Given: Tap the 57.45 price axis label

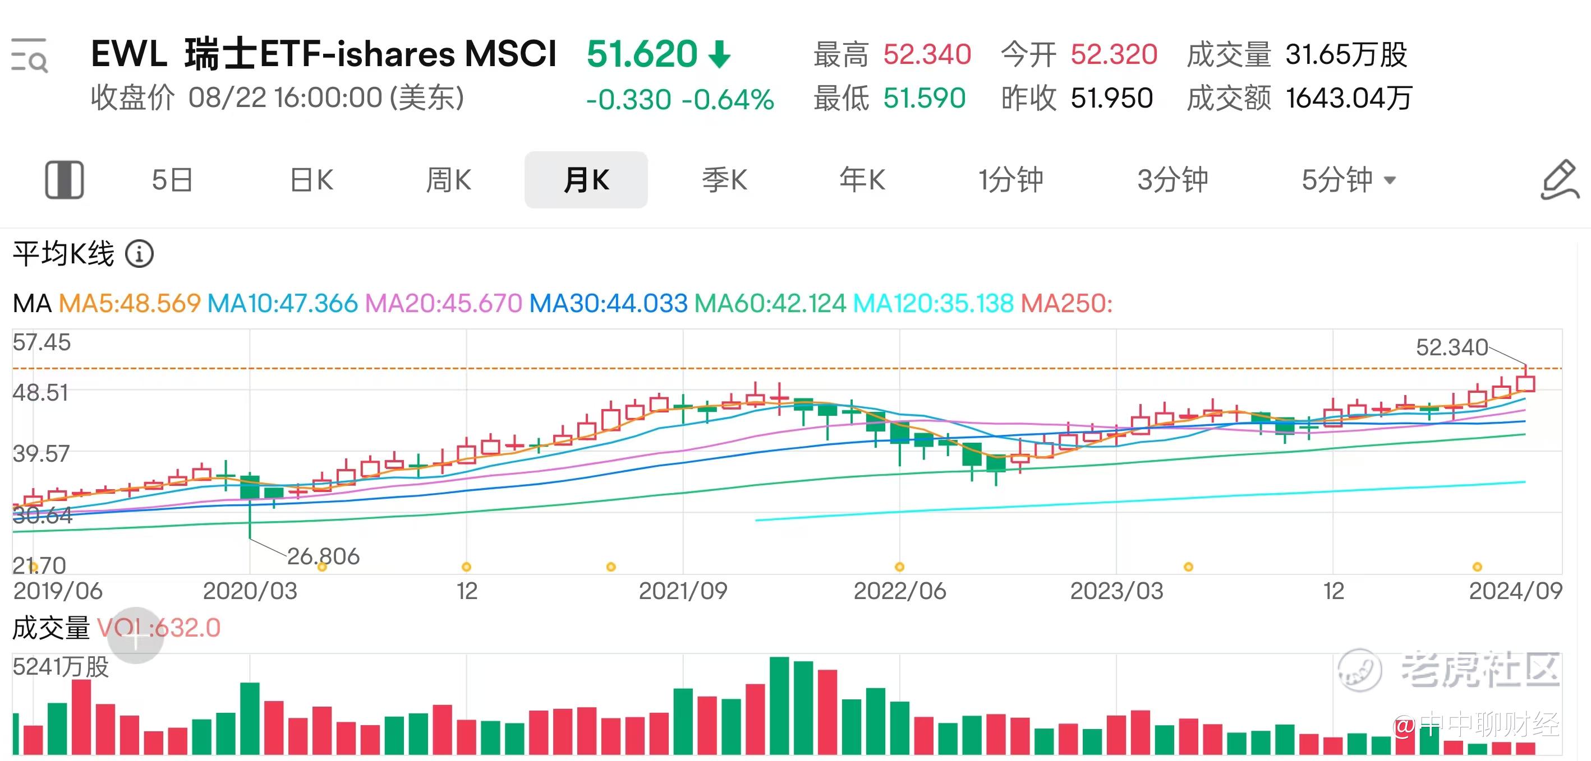Looking at the screenshot, I should (x=42, y=342).
